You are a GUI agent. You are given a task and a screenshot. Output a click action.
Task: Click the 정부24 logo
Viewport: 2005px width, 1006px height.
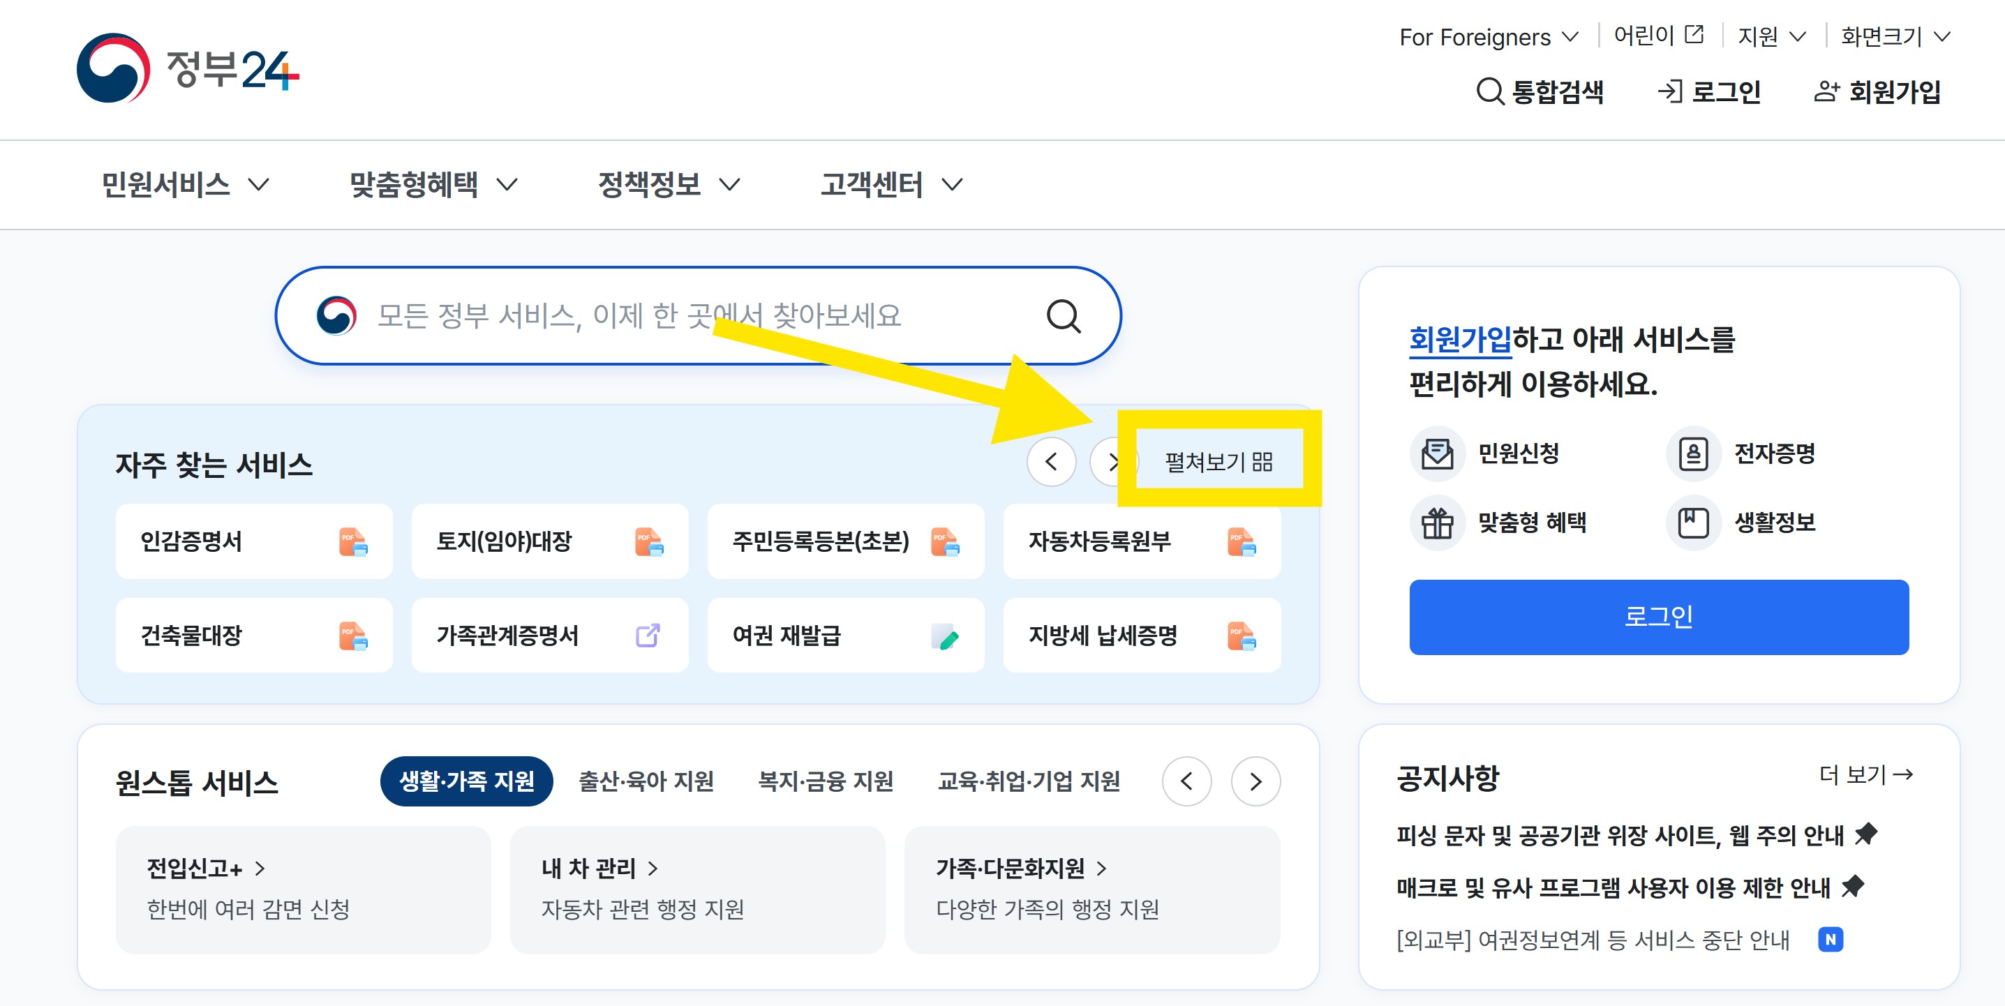tap(191, 70)
